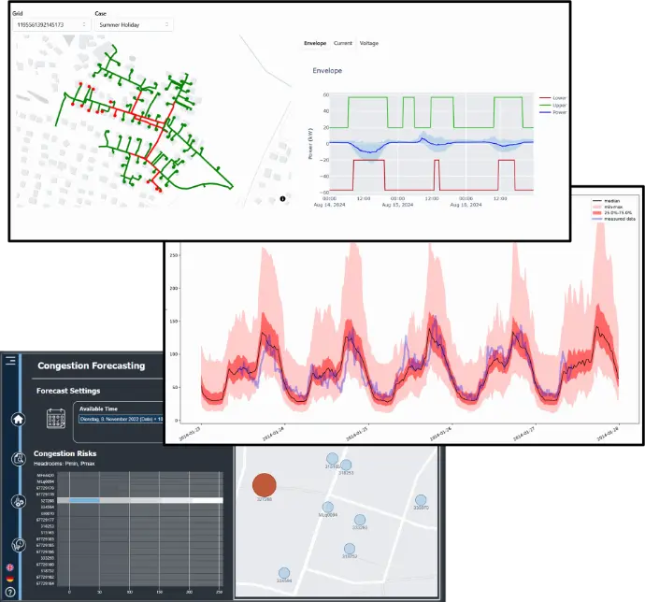Go to the Home sidebar icon
This screenshot has height=602, width=645.
click(x=17, y=419)
